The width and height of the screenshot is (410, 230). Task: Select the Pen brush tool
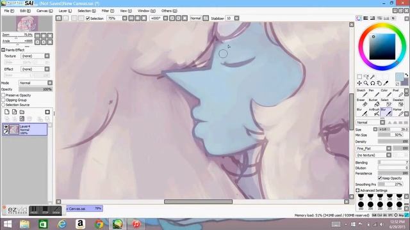373,93
